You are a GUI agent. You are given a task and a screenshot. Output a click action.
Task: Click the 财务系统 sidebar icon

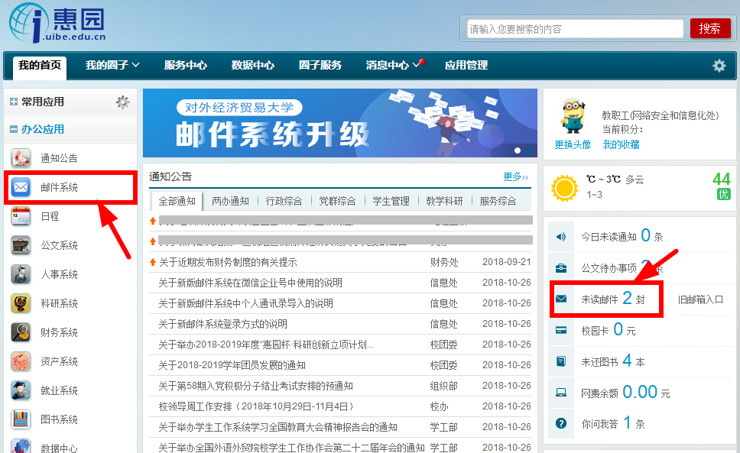point(21,332)
